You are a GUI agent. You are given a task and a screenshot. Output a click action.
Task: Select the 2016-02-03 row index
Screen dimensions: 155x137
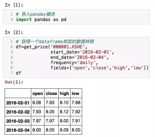(x=18, y=121)
